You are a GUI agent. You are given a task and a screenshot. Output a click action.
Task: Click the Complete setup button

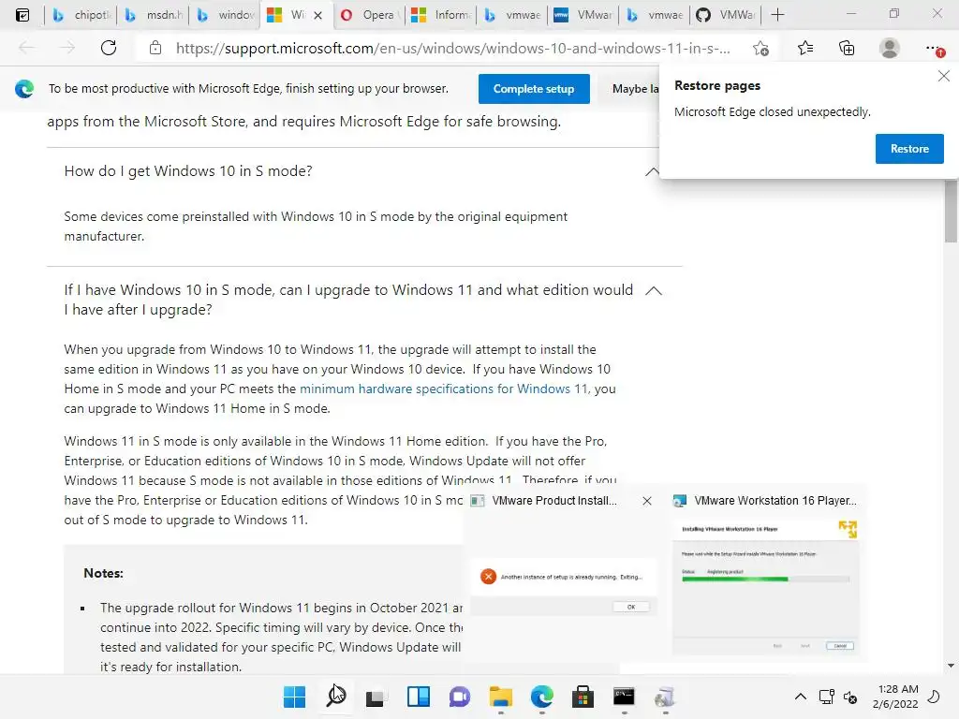click(534, 89)
